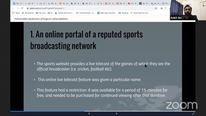This screenshot has height=116, width=206.
Task: Open 'Mobile Security C...' bookmark
Action: (64, 13)
